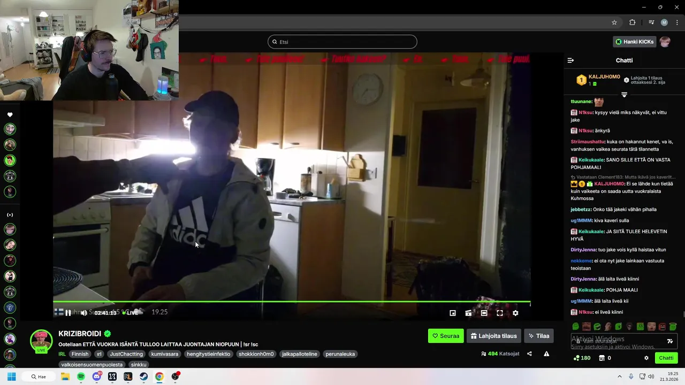The width and height of the screenshot is (685, 385).
Task: Open Steam from taskbar
Action: pos(143,376)
